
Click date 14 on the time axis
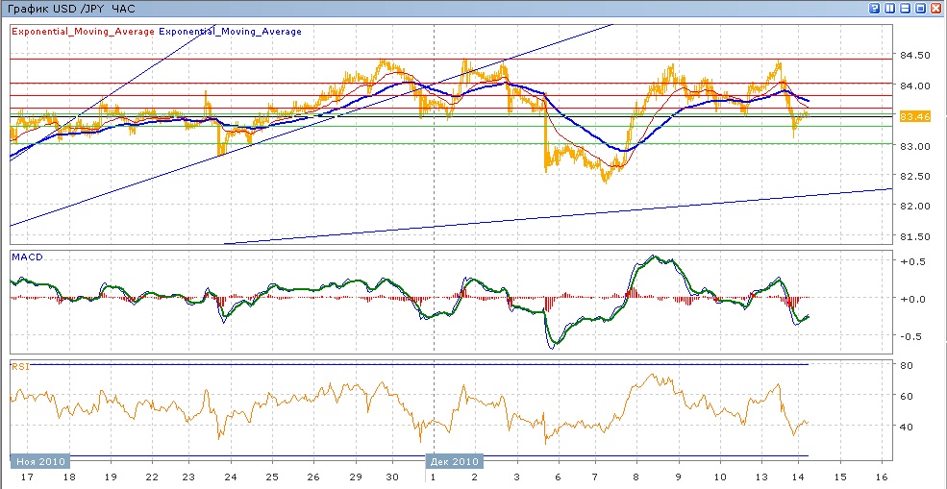click(x=797, y=477)
